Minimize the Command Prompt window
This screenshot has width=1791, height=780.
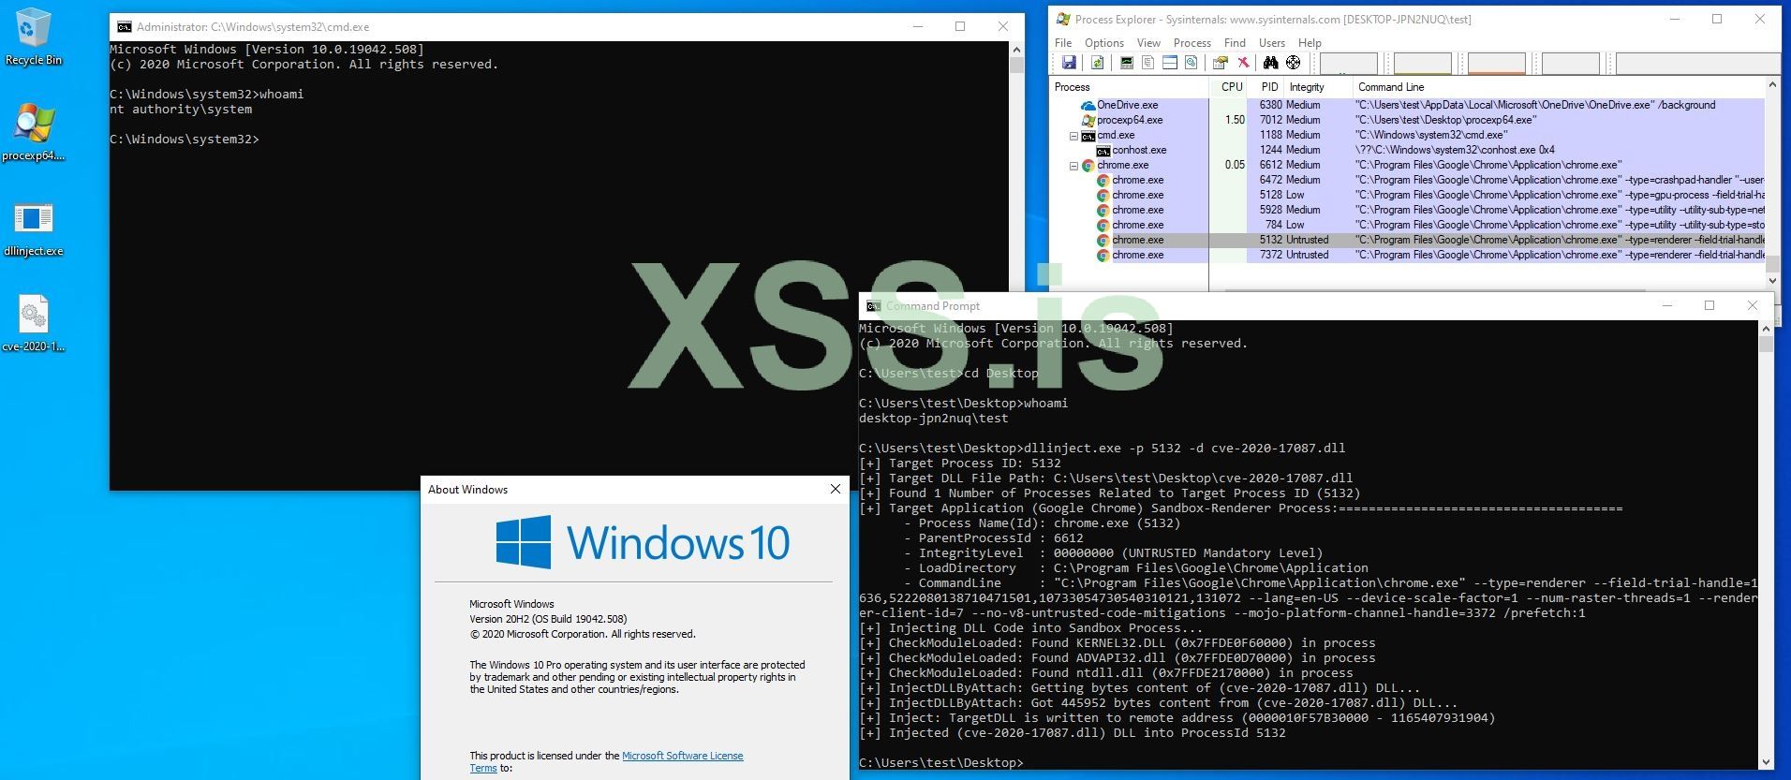[1666, 305]
